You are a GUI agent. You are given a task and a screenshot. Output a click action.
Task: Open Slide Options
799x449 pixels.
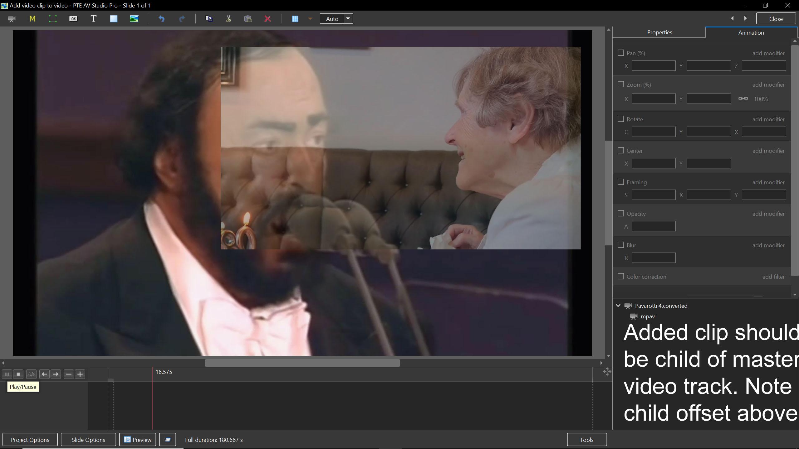coord(88,440)
